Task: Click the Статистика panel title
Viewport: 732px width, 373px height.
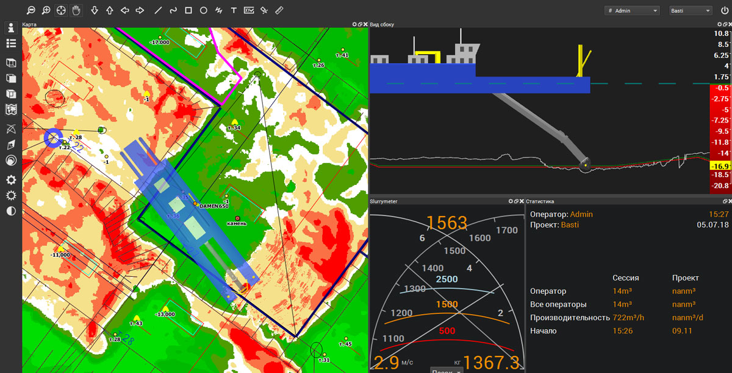Action: click(542, 201)
